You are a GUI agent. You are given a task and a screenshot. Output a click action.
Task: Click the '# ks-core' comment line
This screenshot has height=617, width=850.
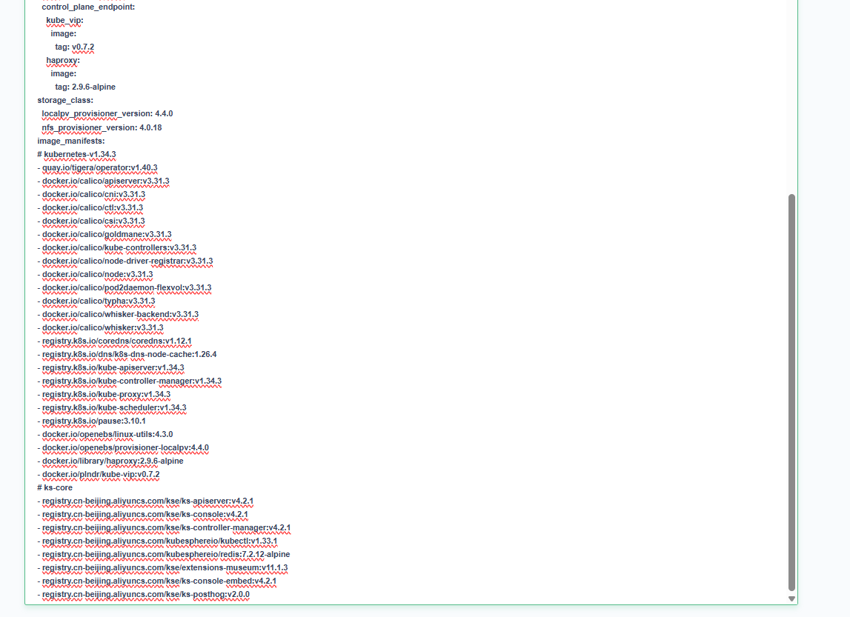tap(56, 487)
